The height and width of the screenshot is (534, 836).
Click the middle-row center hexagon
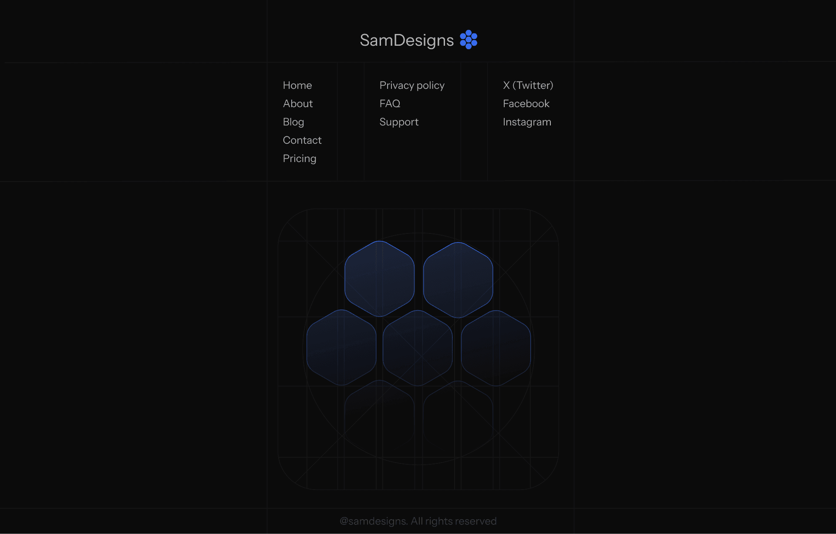418,348
